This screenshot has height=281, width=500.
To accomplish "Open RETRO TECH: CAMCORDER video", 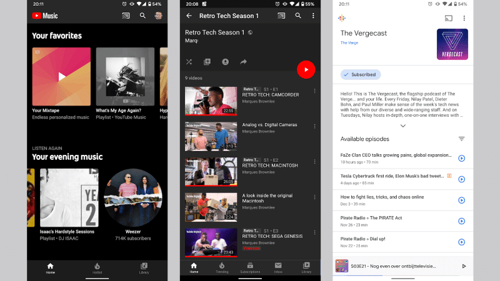I will pos(211,101).
